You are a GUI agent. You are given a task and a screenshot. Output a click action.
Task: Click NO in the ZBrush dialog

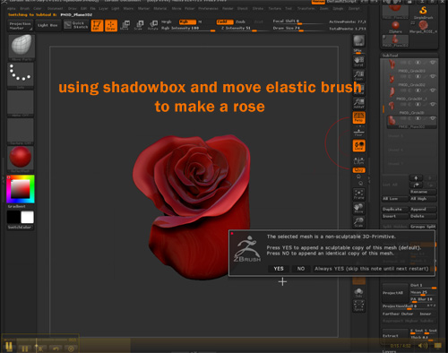point(301,269)
